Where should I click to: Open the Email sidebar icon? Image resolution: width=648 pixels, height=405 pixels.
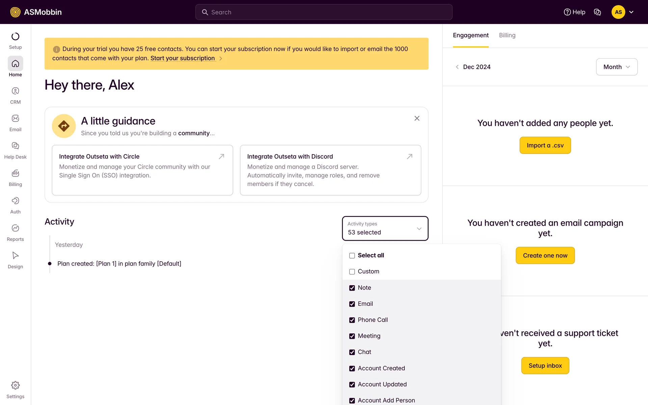coord(15,123)
